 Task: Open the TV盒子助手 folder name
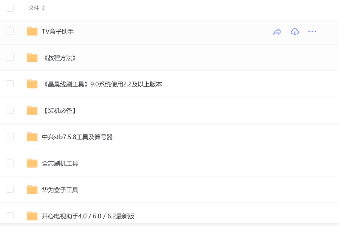[x=58, y=32]
